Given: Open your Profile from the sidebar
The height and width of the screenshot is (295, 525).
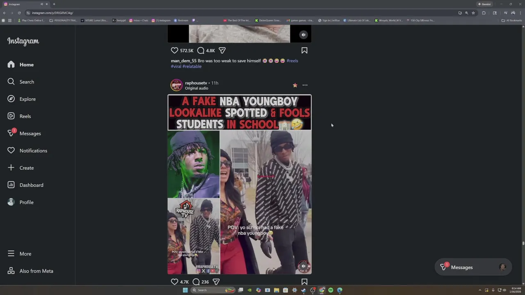Looking at the screenshot, I should [x=21, y=202].
